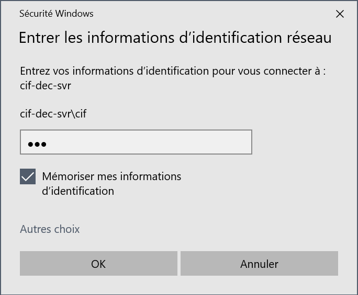Viewport: 358px width, 295px height.
Task: Click the cif-dec-svr server name line
Action: click(x=45, y=86)
